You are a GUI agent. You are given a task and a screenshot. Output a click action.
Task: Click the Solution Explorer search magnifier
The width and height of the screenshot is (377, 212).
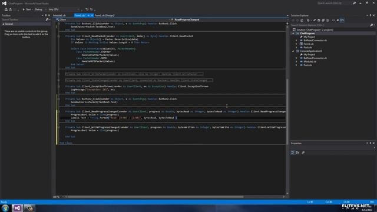click(x=372, y=25)
